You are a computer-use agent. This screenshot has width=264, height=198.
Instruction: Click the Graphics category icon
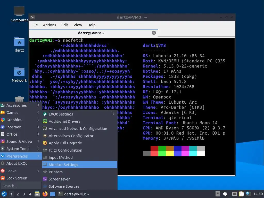(x=3, y=120)
